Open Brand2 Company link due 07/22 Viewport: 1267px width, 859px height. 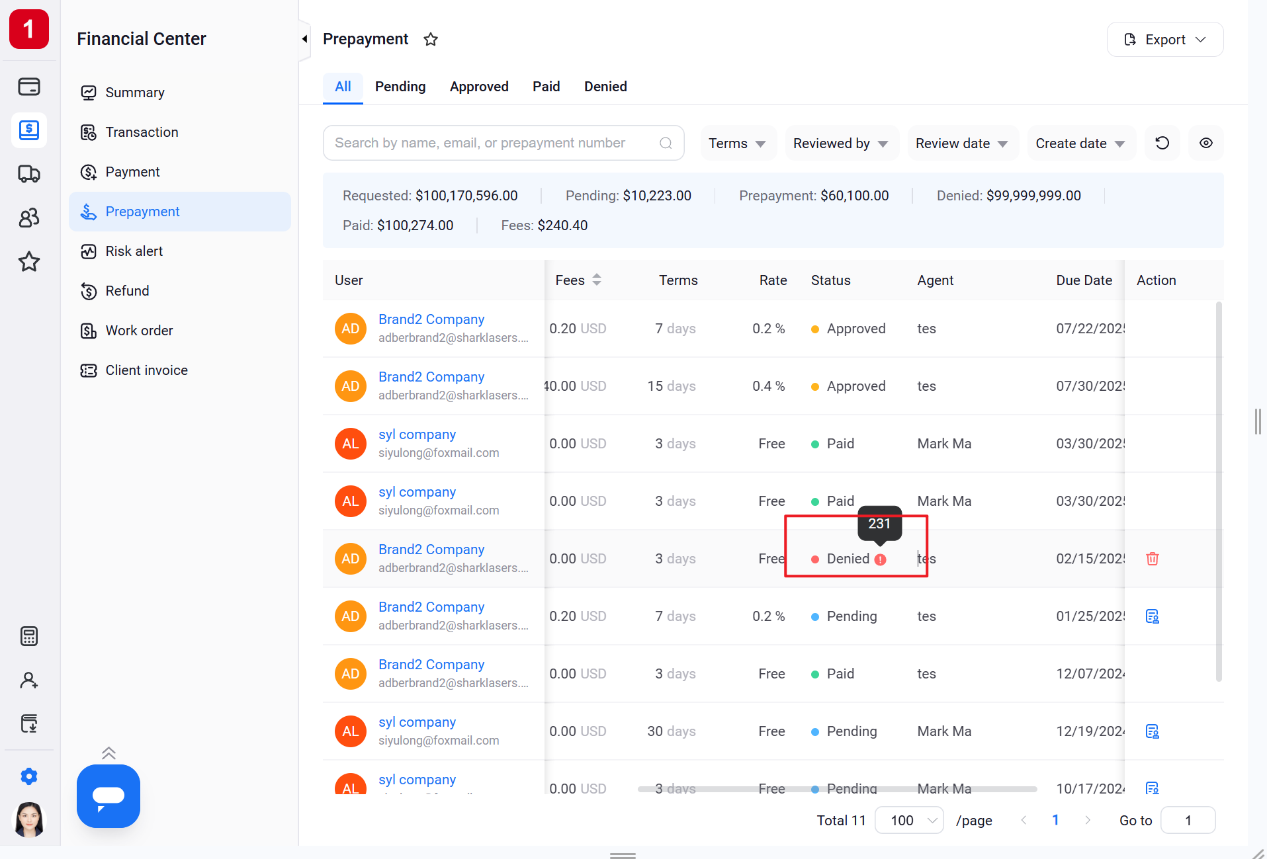point(431,319)
